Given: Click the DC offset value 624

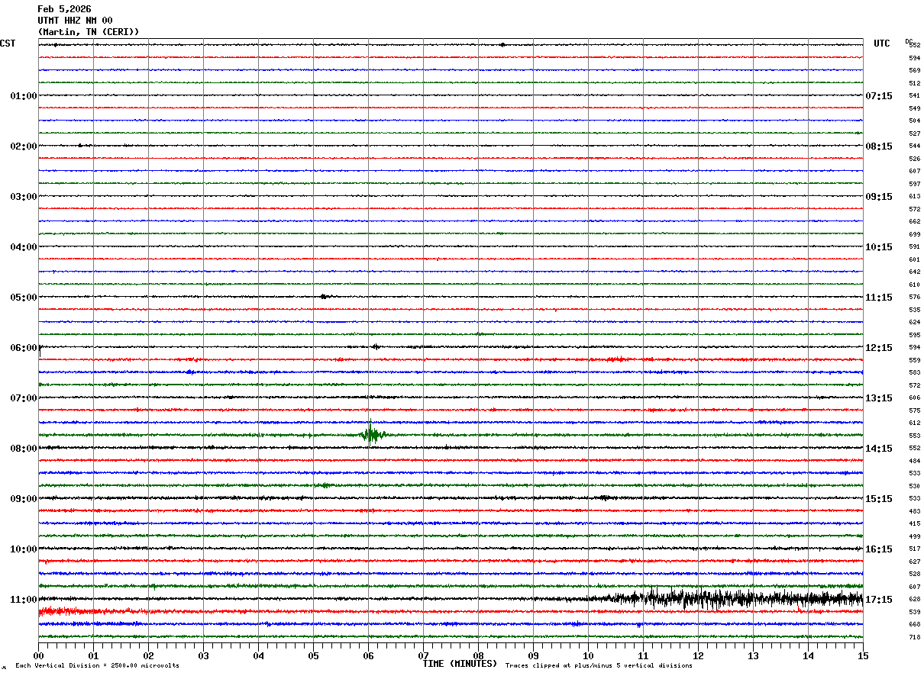Looking at the screenshot, I should 914,323.
